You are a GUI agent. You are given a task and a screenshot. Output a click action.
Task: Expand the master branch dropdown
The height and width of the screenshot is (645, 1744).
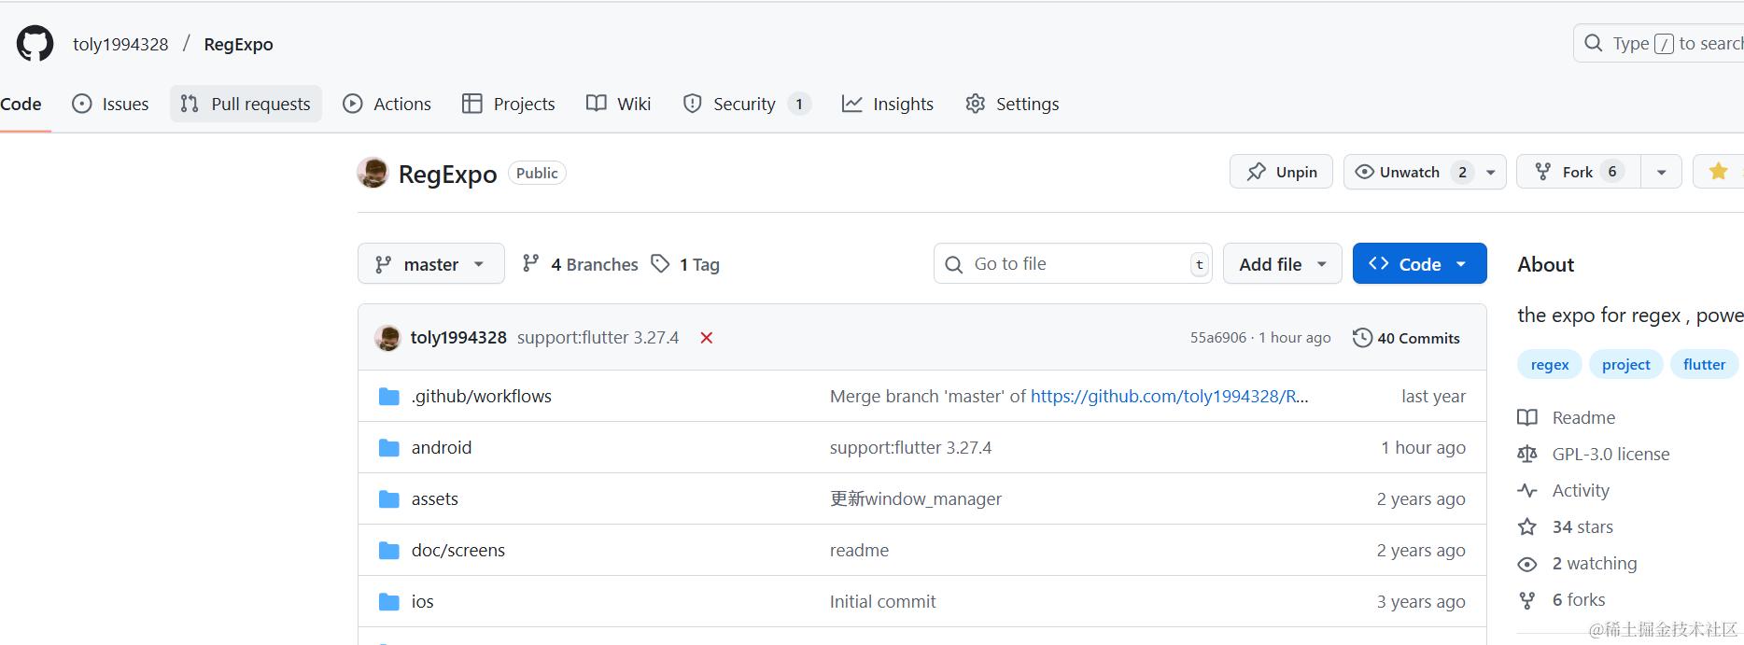[430, 264]
